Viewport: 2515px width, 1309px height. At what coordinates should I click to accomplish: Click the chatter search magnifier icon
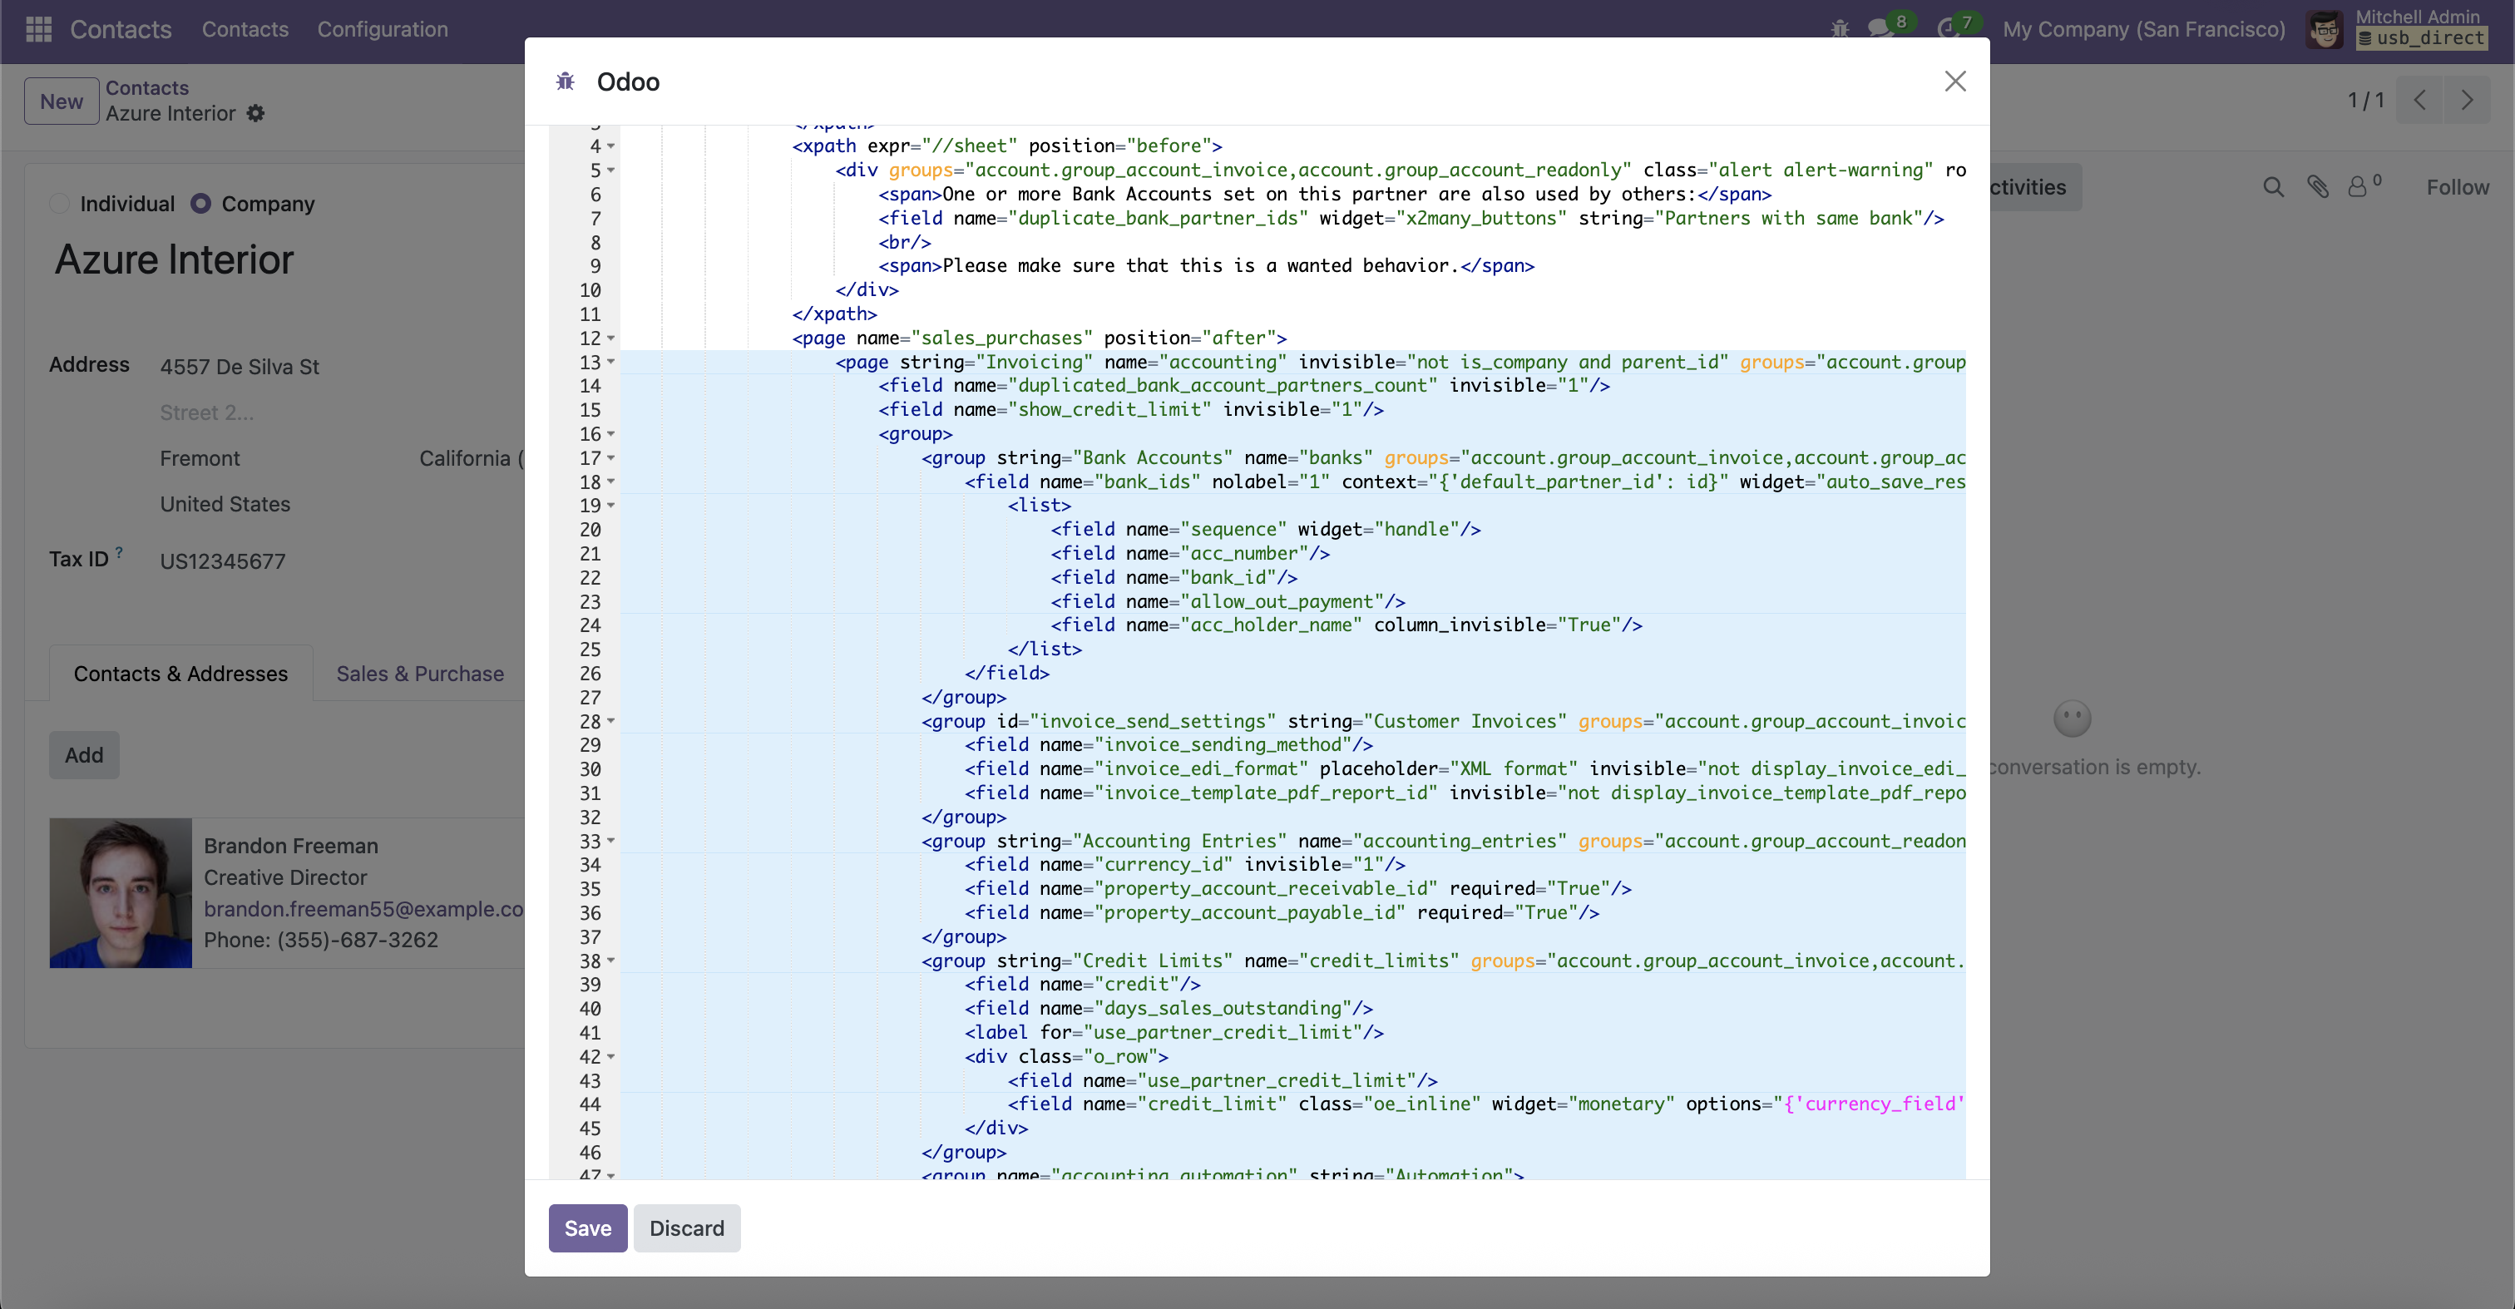click(x=2273, y=187)
